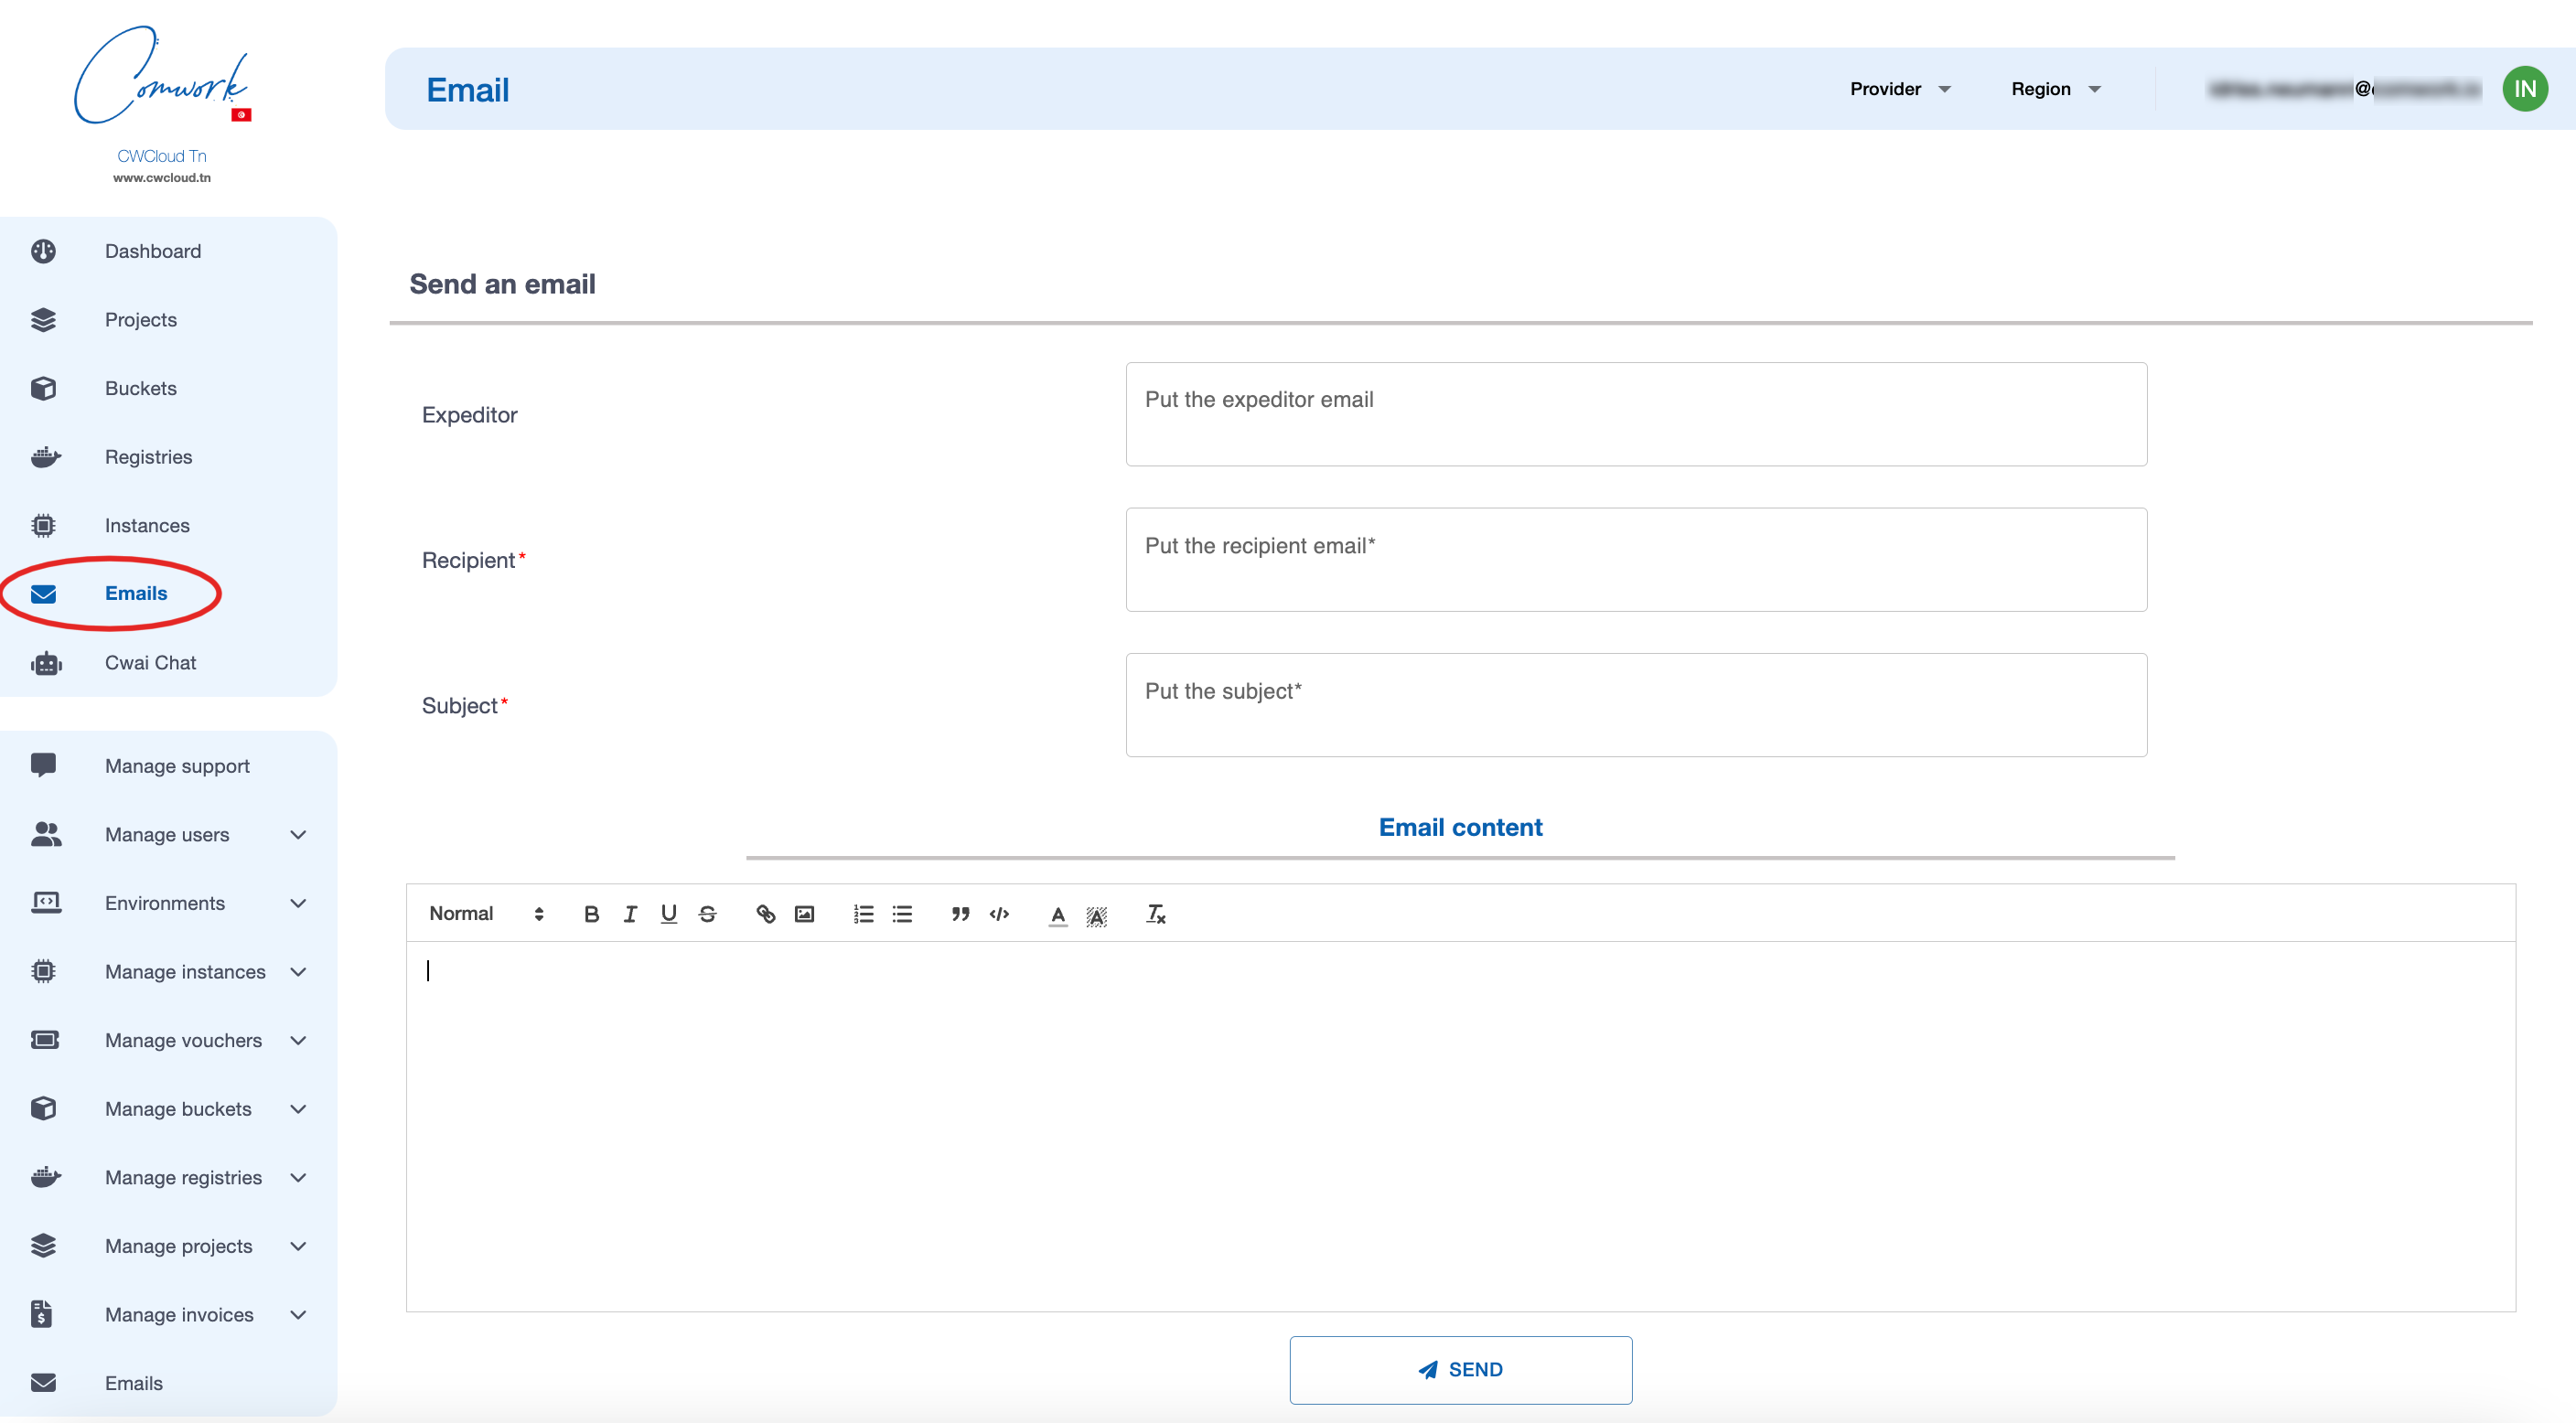The width and height of the screenshot is (2576, 1423).
Task: Click the Emails navigation link
Action: (x=136, y=593)
